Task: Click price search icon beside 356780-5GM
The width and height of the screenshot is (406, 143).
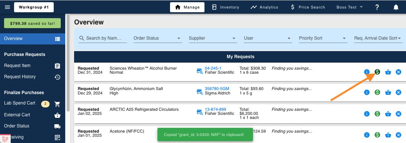Action: (200, 92)
